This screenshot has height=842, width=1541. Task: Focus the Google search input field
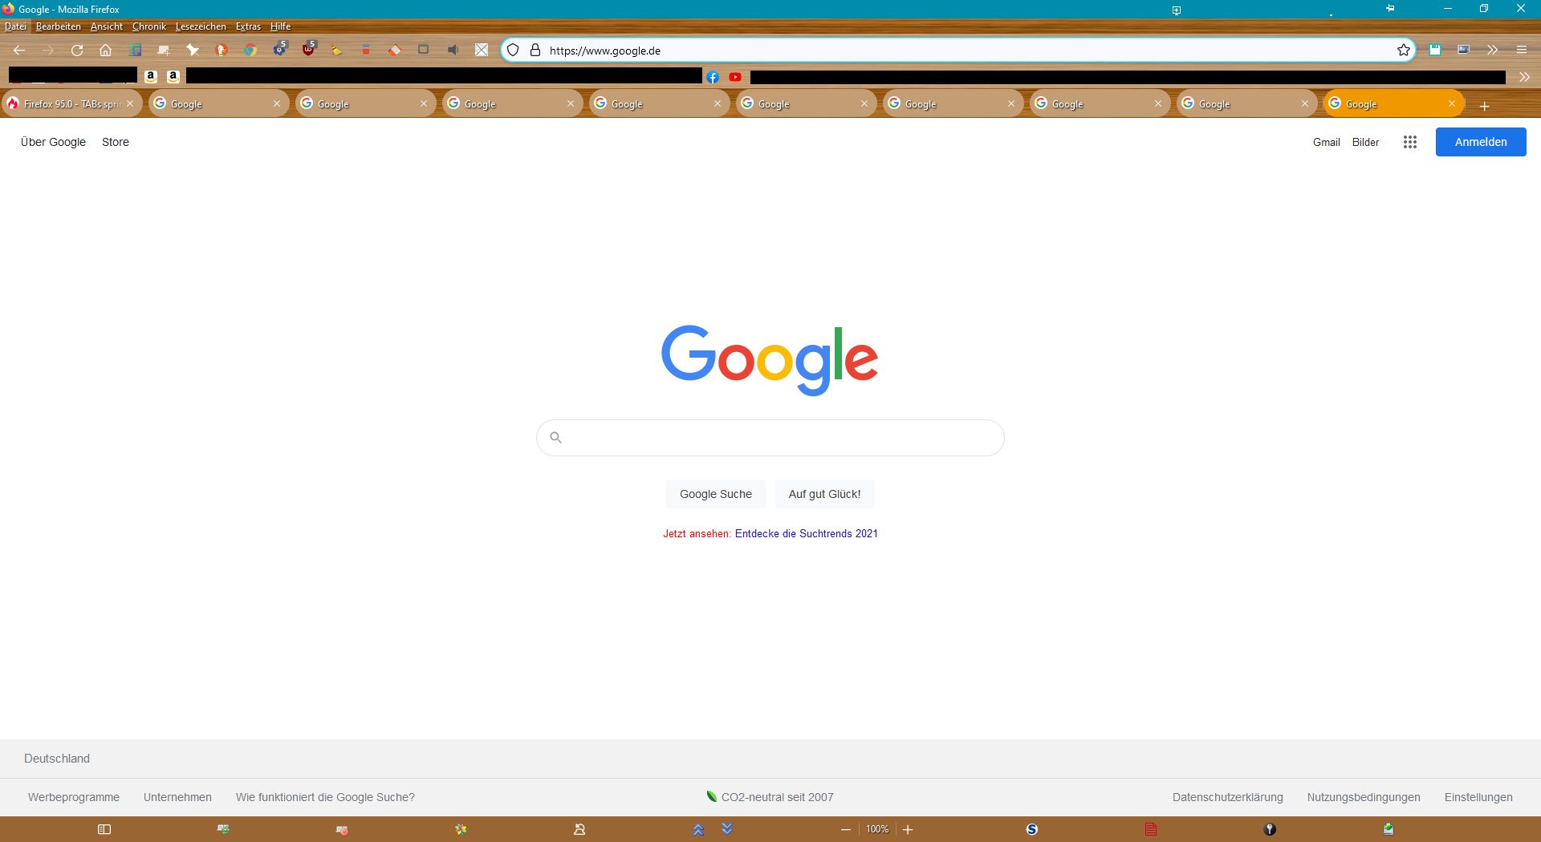770,438
